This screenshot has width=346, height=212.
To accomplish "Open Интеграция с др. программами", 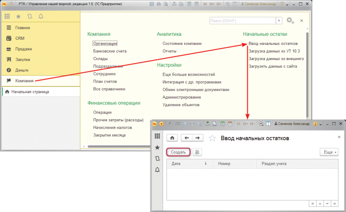I will (x=192, y=82).
